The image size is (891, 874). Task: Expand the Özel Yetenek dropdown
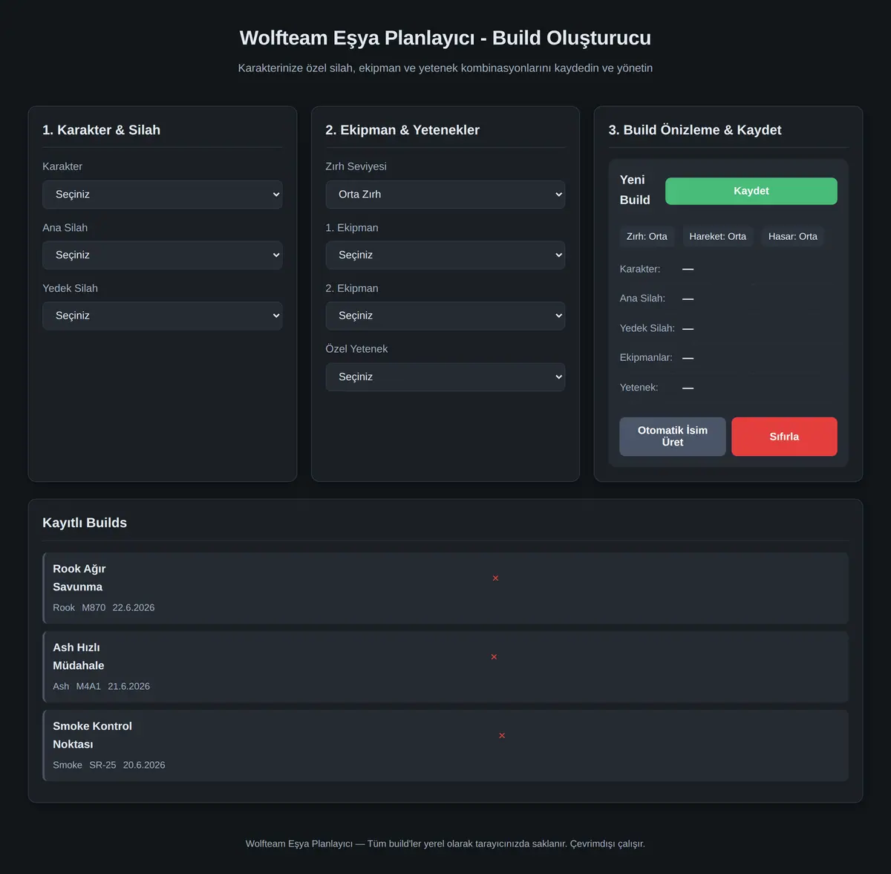click(445, 377)
